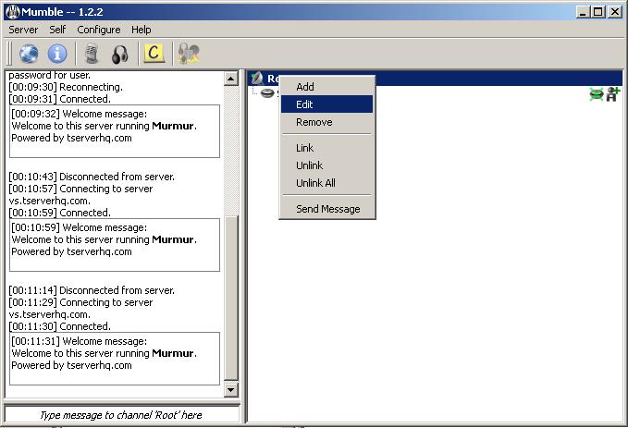
Task: Click the log scrollbar up arrow
Action: pos(231,79)
